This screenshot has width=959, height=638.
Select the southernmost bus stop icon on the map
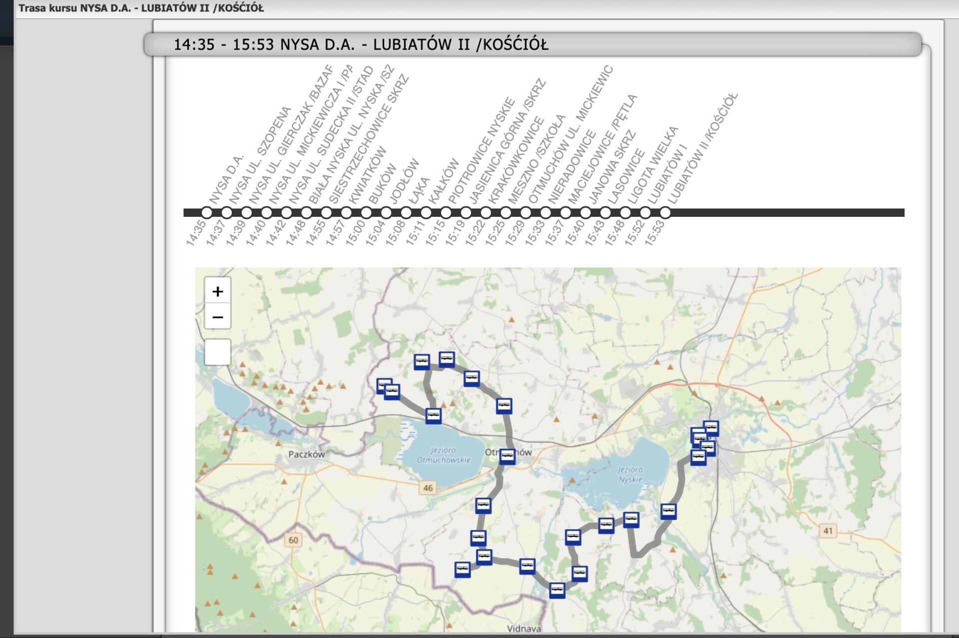point(557,590)
